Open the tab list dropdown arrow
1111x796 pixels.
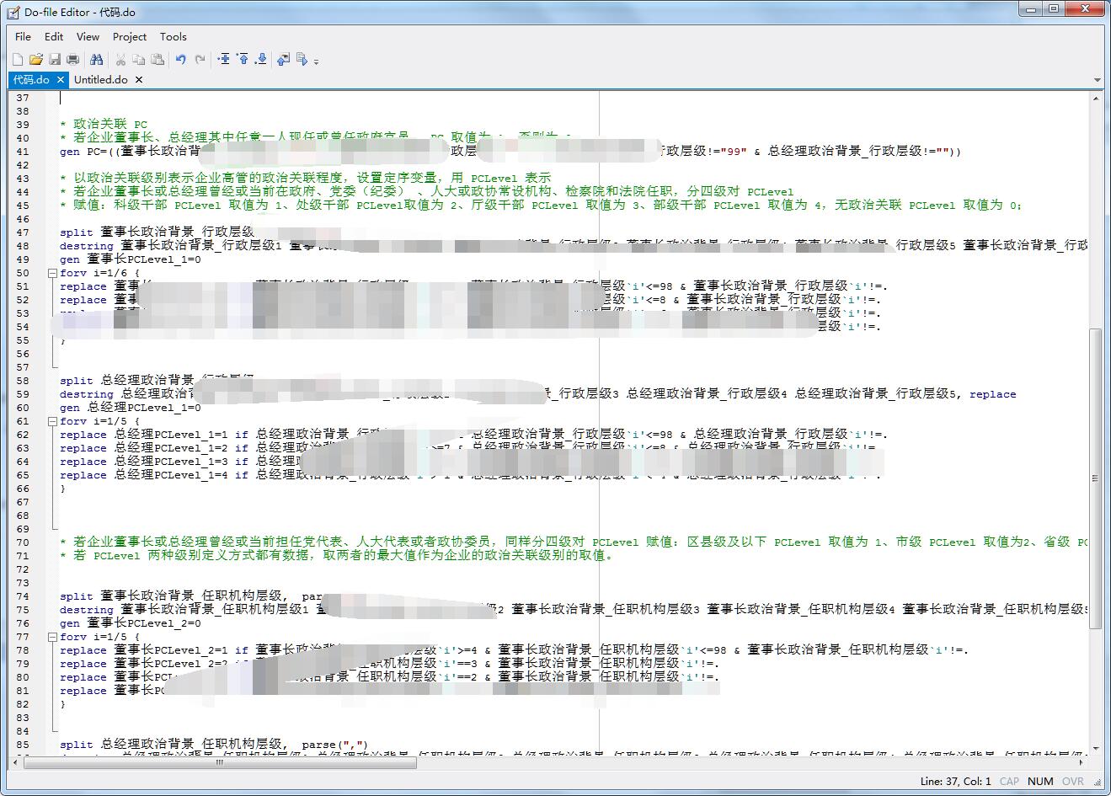coord(1097,80)
